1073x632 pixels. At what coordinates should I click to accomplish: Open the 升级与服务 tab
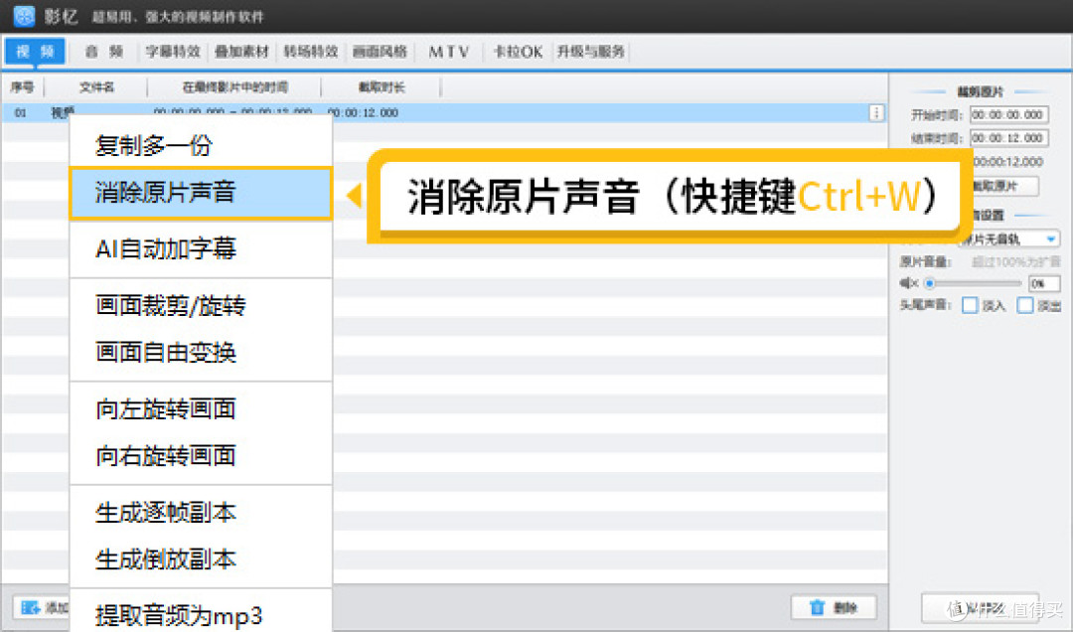click(x=590, y=52)
